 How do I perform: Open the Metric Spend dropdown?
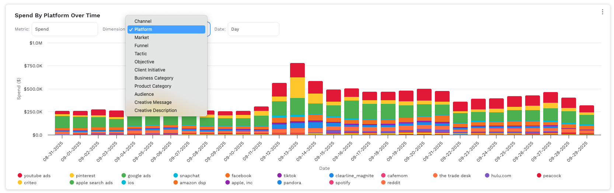[64, 29]
